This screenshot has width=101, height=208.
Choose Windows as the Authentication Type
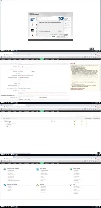click(x=21, y=79)
